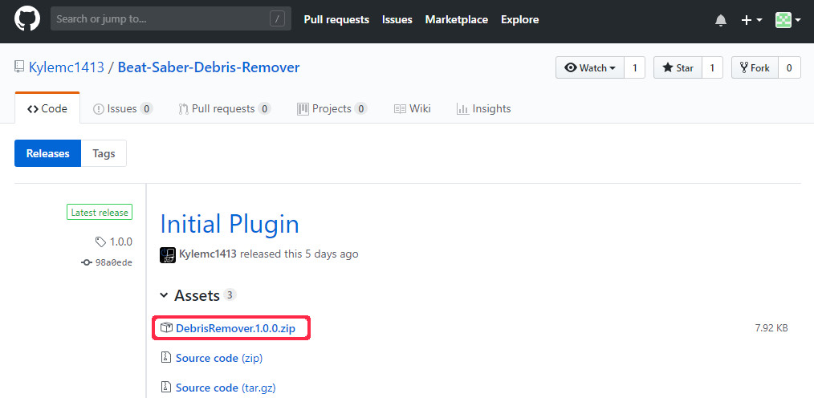This screenshot has width=814, height=398.
Task: Select the Code tab
Action: [47, 108]
